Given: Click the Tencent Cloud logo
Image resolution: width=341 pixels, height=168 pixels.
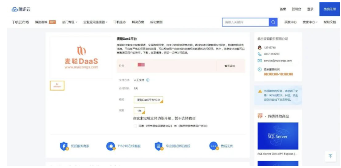Looking at the screenshot, I should (21, 9).
